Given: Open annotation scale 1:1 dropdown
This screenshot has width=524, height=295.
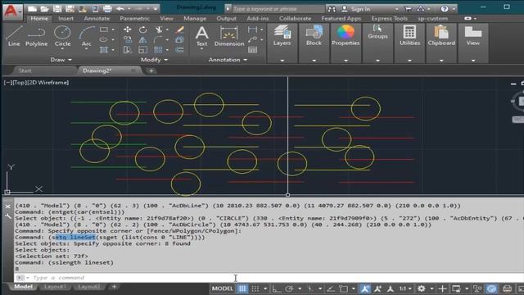Looking at the screenshot, I should pos(405,288).
